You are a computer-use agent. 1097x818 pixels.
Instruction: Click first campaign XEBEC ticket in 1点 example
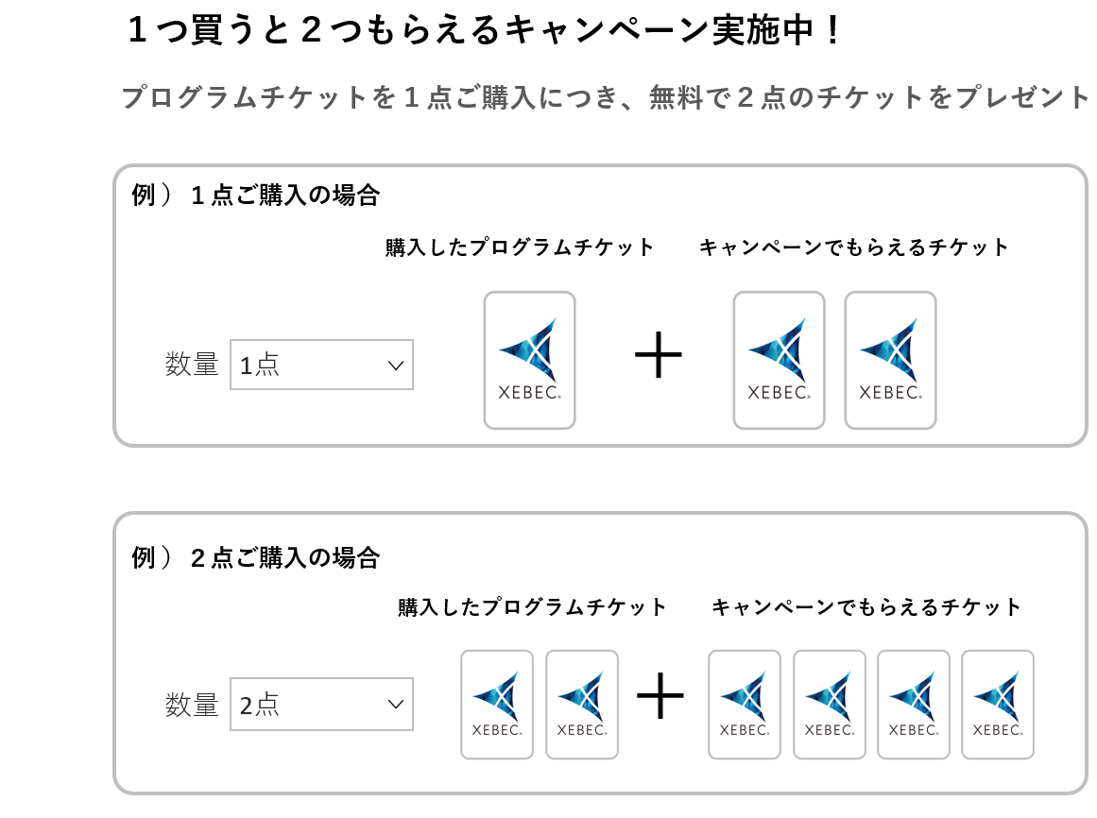(x=779, y=360)
